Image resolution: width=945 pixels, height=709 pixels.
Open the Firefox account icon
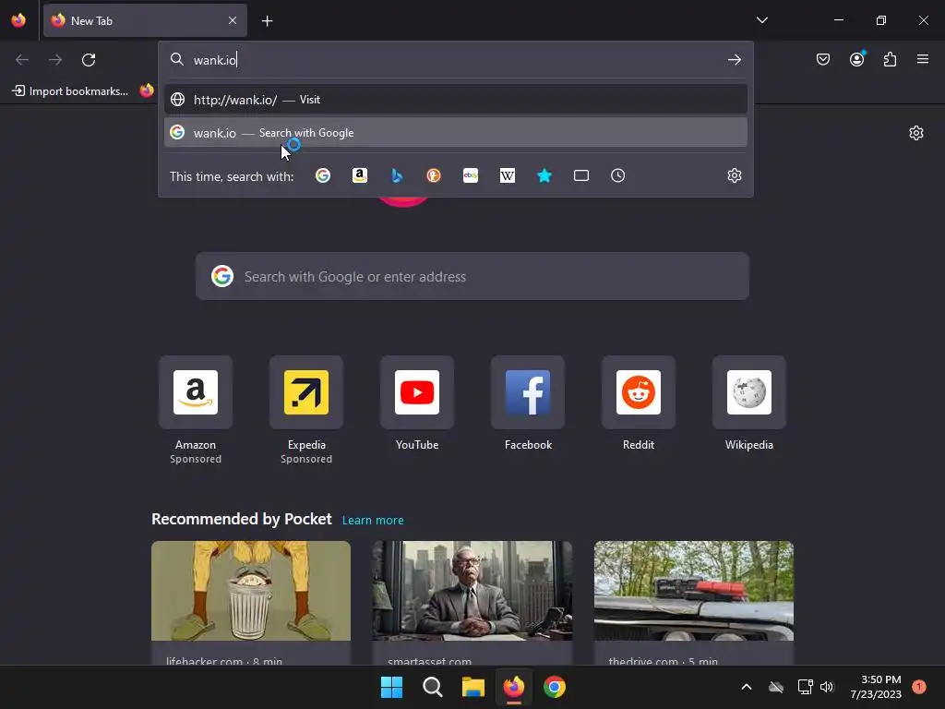click(856, 59)
